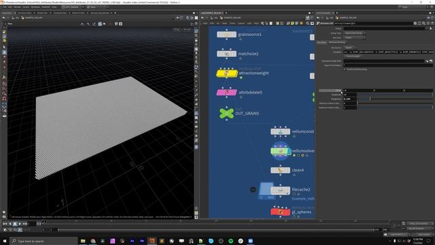
Task: Switch to the Attribute Bindings tab
Action: click(337, 42)
